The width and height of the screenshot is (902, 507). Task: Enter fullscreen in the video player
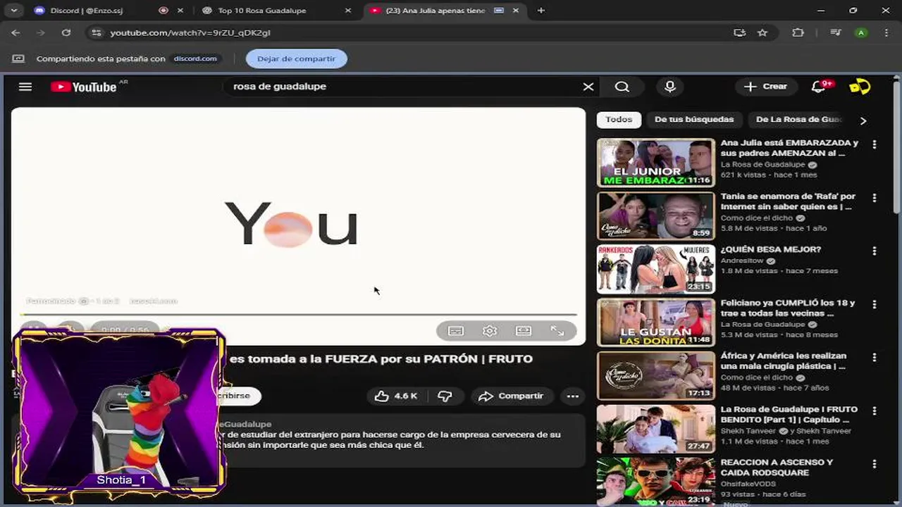(x=557, y=331)
